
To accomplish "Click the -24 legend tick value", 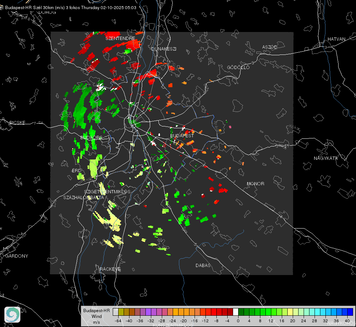I will click(173, 321).
